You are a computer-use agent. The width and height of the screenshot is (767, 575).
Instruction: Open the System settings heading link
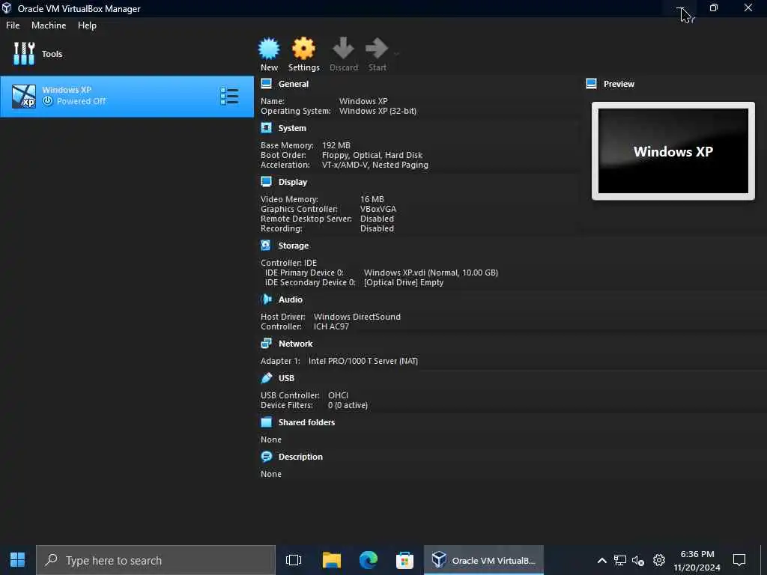click(292, 128)
